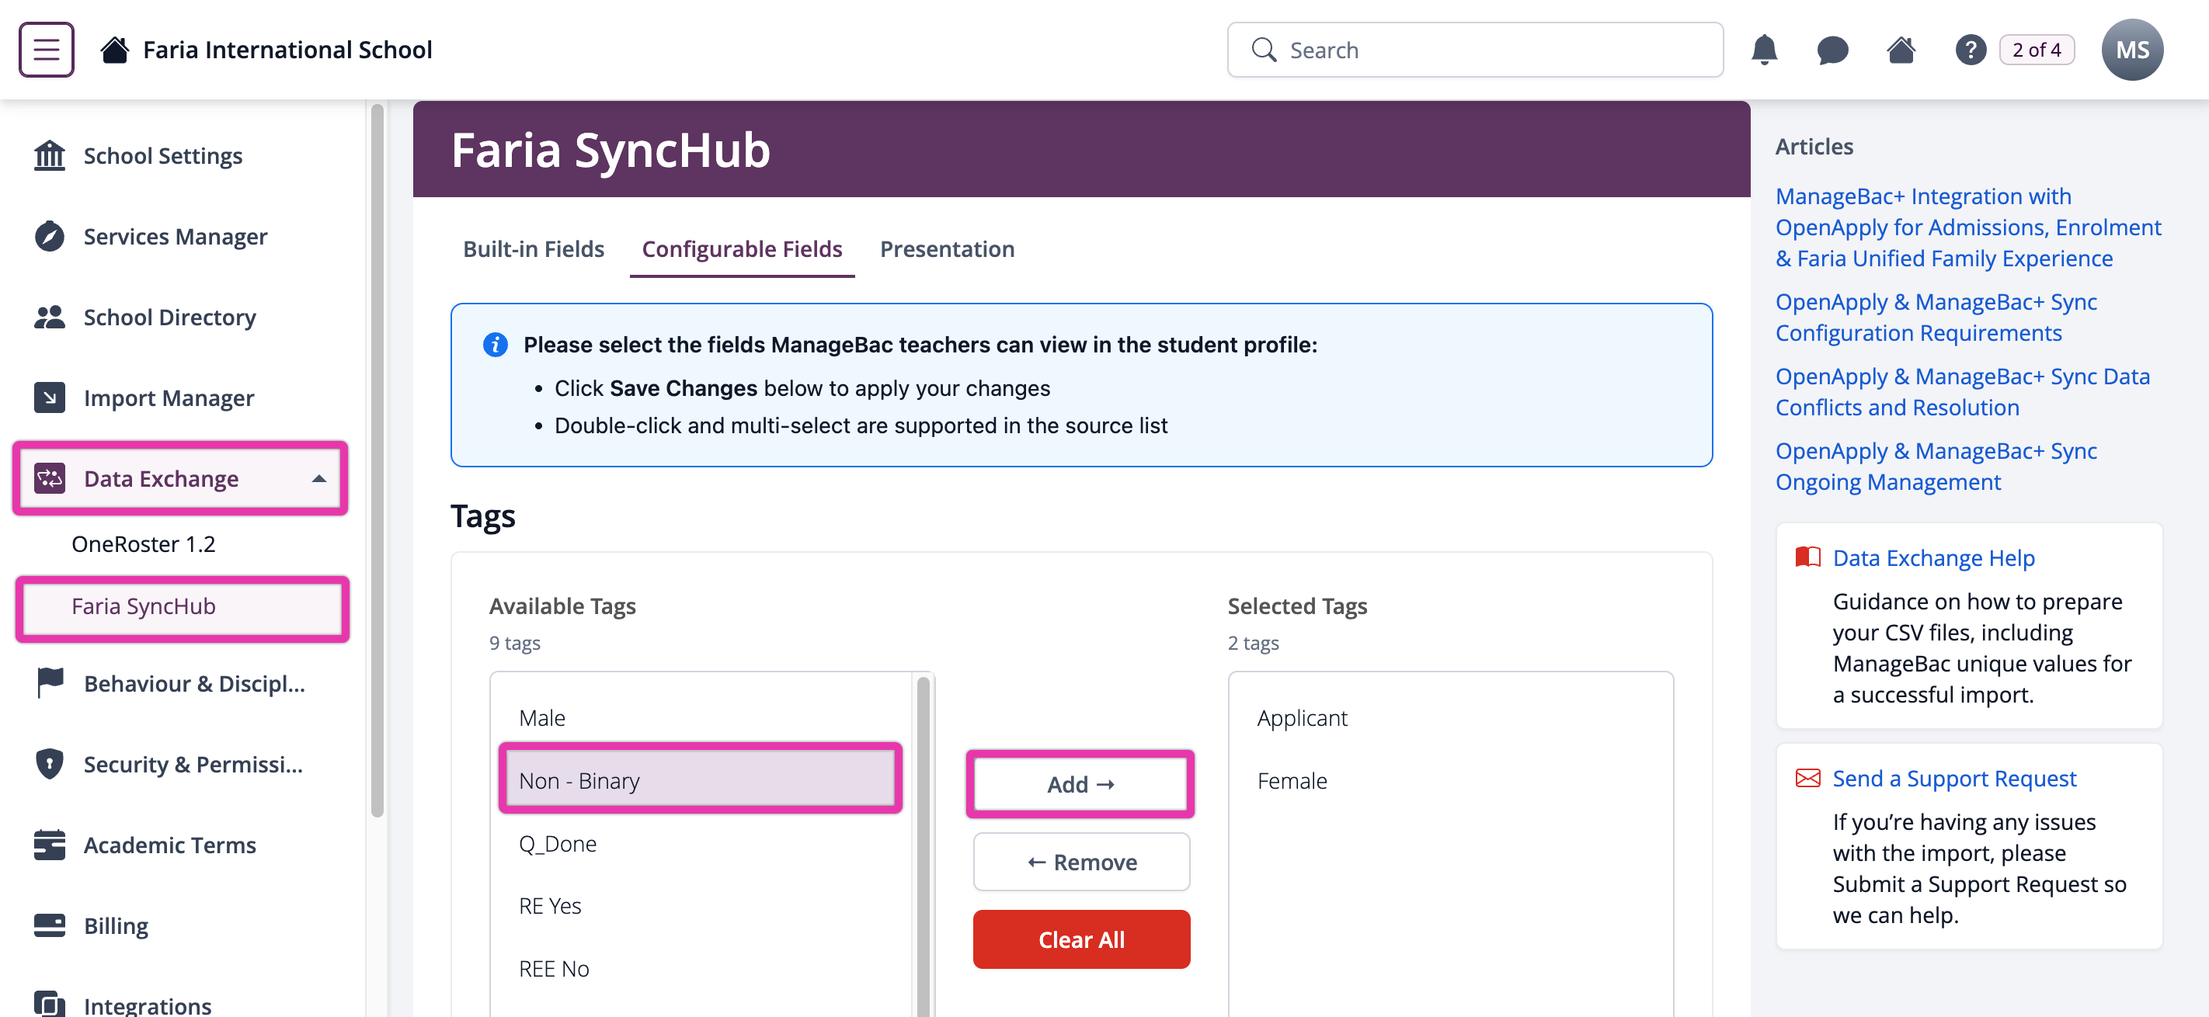Screen dimensions: 2209x1017
Task: Open the hamburger menu button
Action: pyautogui.click(x=47, y=50)
